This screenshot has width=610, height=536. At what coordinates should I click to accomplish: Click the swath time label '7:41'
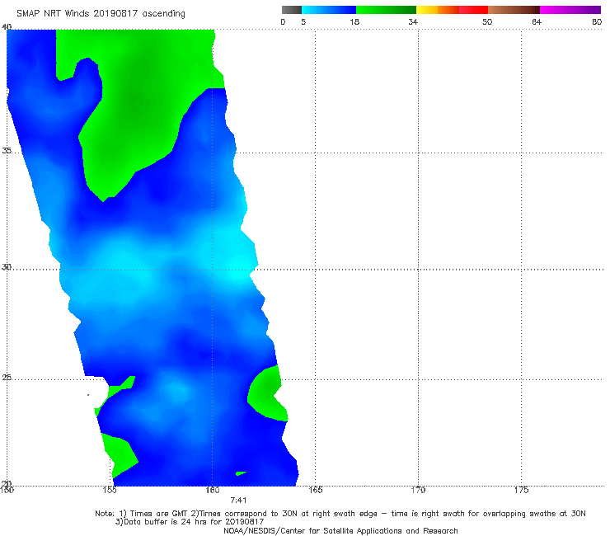tap(238, 501)
